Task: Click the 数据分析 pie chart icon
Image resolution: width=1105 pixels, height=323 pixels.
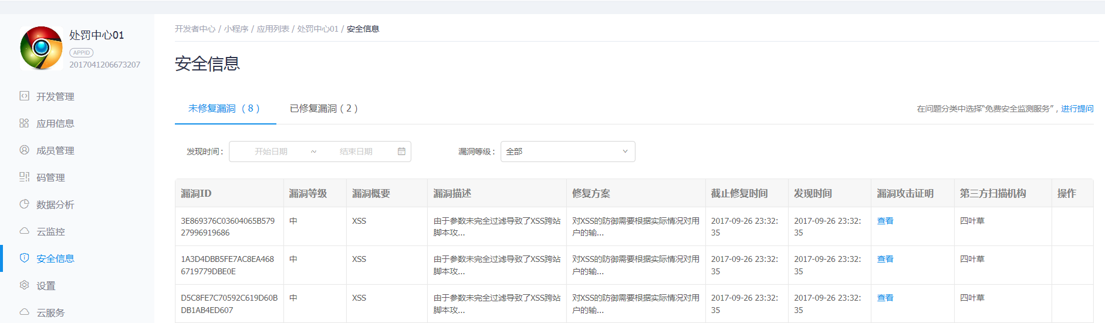Action: click(x=24, y=204)
